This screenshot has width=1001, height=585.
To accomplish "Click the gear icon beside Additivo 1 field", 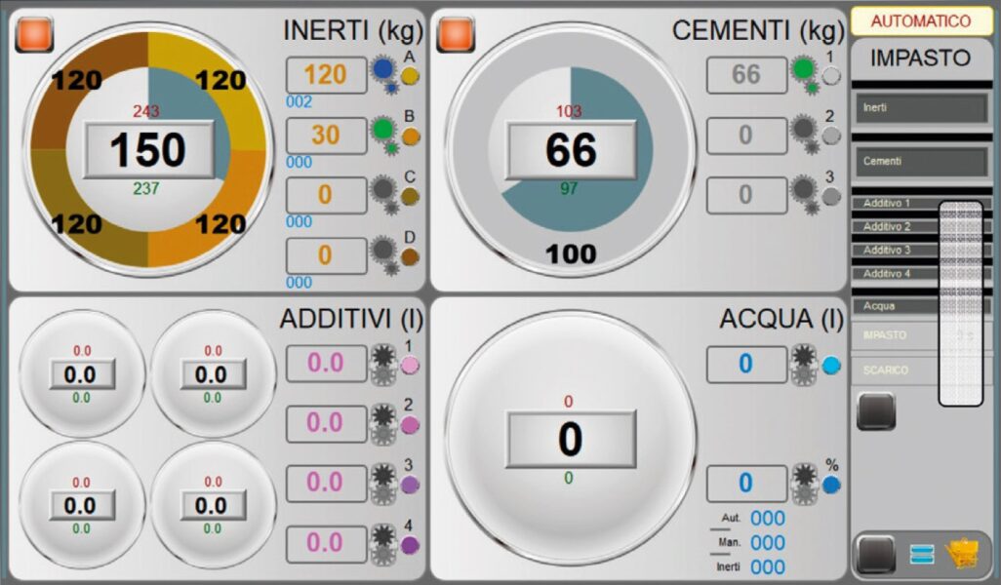I will [383, 365].
